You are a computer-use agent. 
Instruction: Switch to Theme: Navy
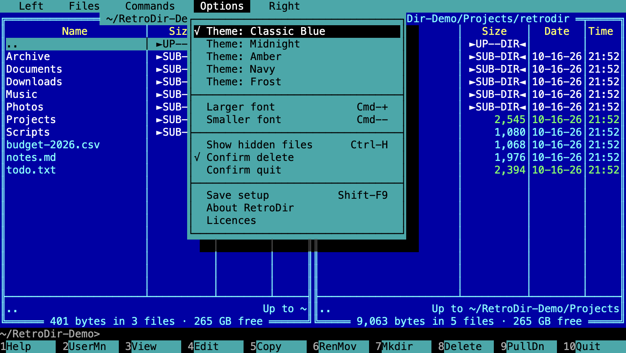tap(297, 69)
